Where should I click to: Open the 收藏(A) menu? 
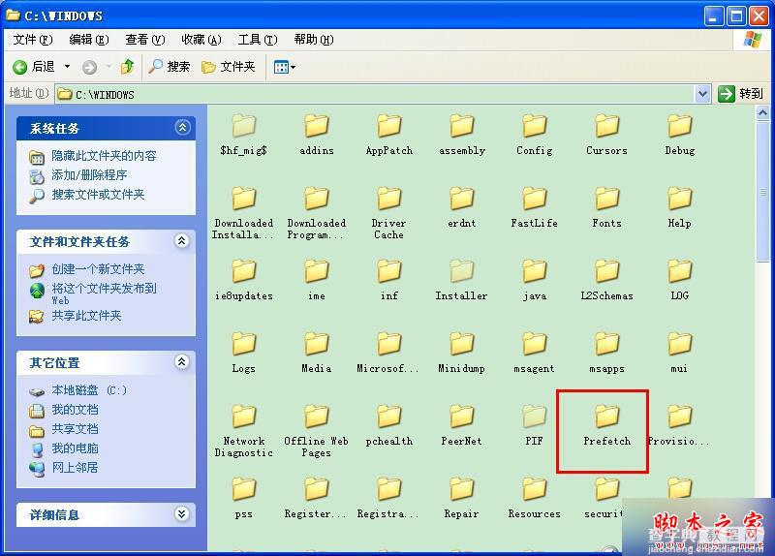point(201,40)
